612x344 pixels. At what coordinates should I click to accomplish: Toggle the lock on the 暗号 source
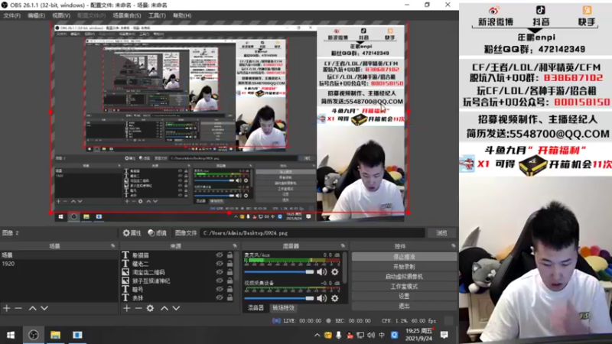point(230,290)
